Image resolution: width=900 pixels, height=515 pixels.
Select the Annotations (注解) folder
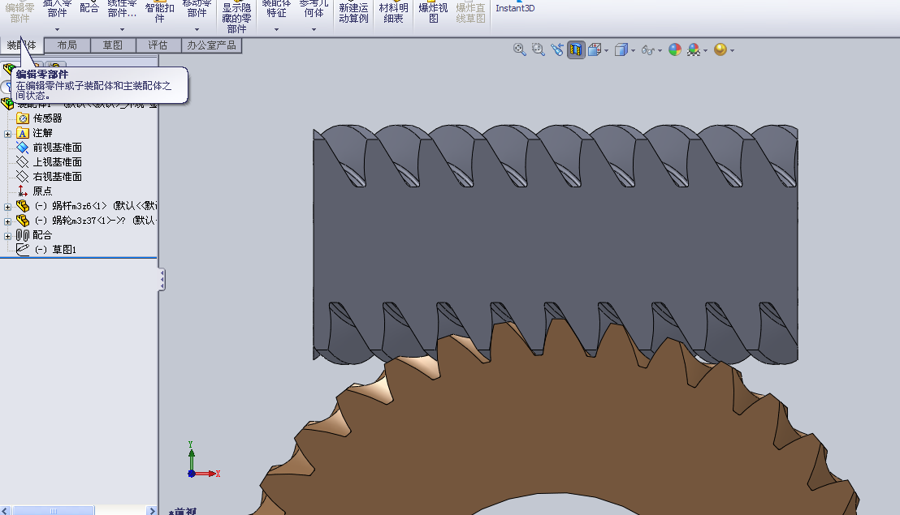pos(35,133)
